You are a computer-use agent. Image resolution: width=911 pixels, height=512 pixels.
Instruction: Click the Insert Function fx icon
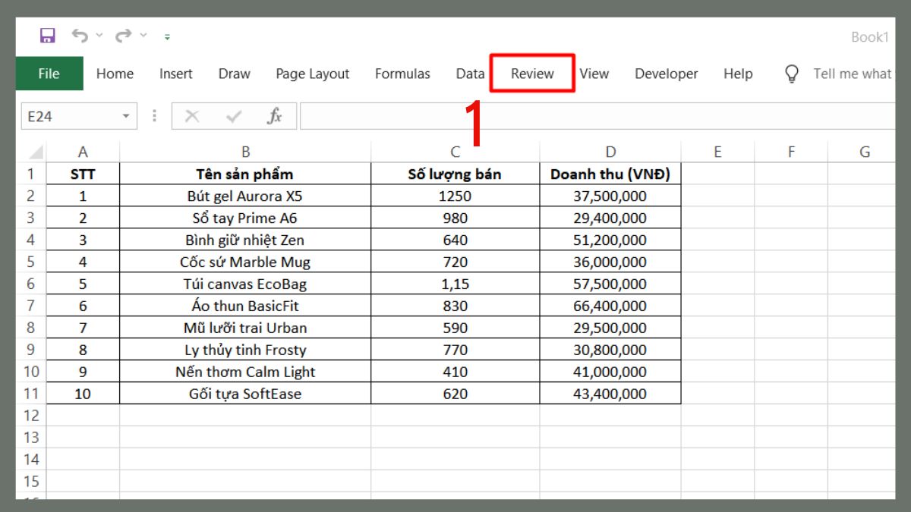tap(275, 116)
